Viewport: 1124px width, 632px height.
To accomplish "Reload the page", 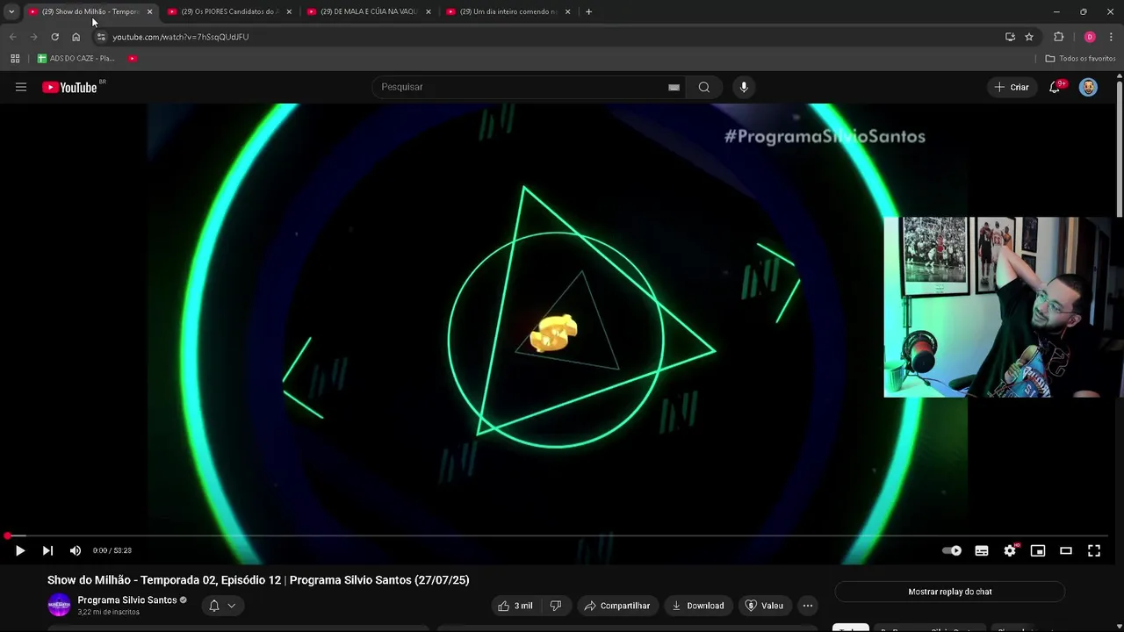I will 54,37.
